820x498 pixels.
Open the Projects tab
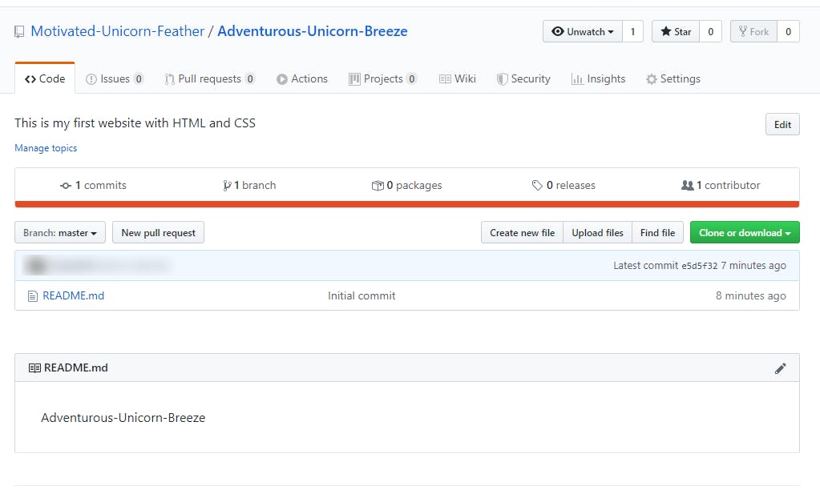383,79
